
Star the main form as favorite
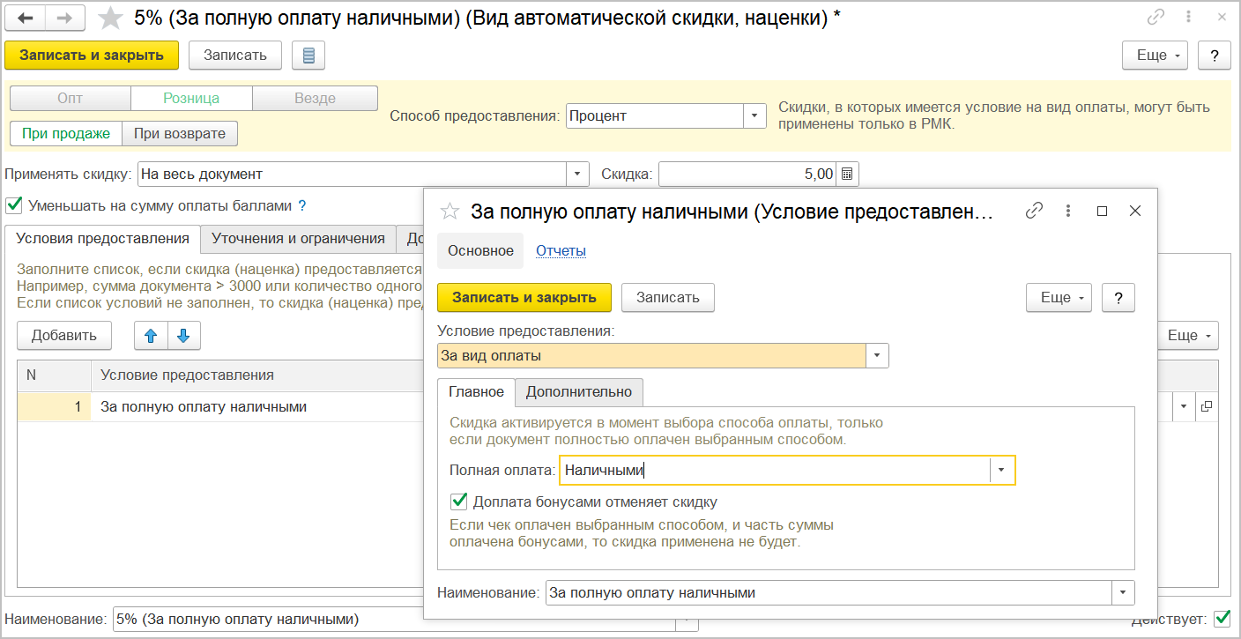(x=110, y=18)
